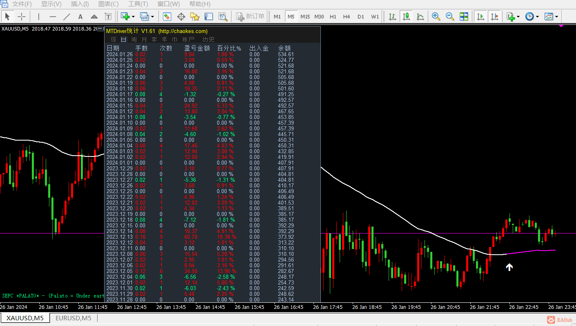Click the 新订单 new order button
This screenshot has width=576, height=326.
click(x=251, y=17)
